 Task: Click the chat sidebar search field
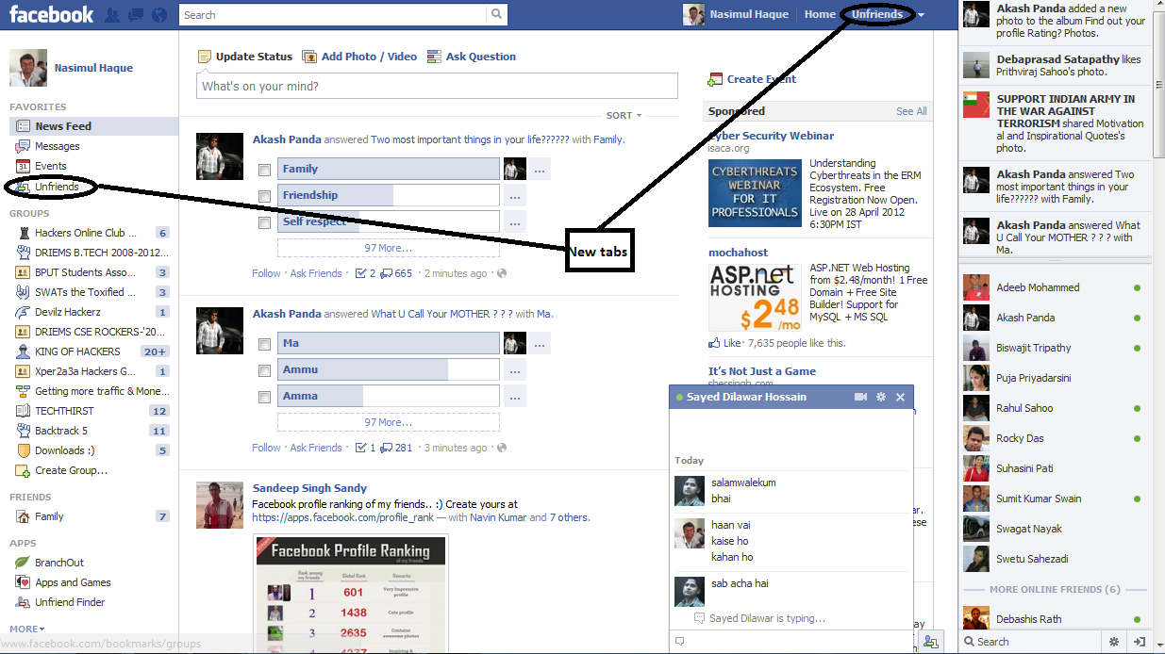pyautogui.click(x=1030, y=642)
